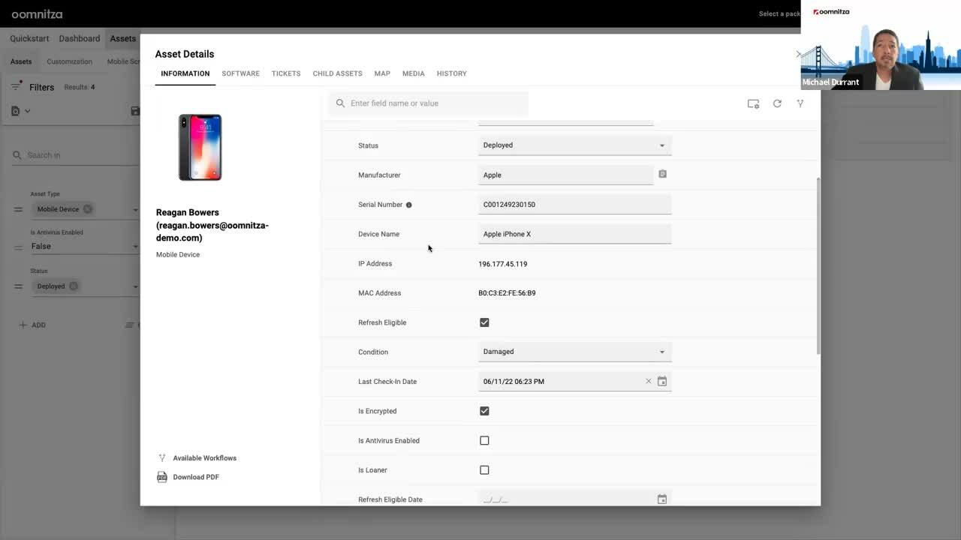Click the Manufacturer lookup icon beside Apple
The image size is (961, 540).
(x=661, y=173)
